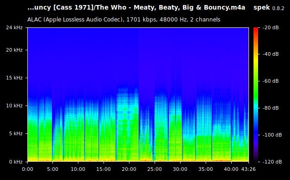Click the '20 kHz' frequency axis label
Screen dimensions: 290x180
coord(14,50)
